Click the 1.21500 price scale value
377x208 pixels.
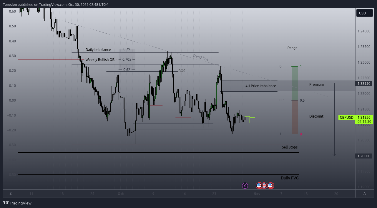364,109
